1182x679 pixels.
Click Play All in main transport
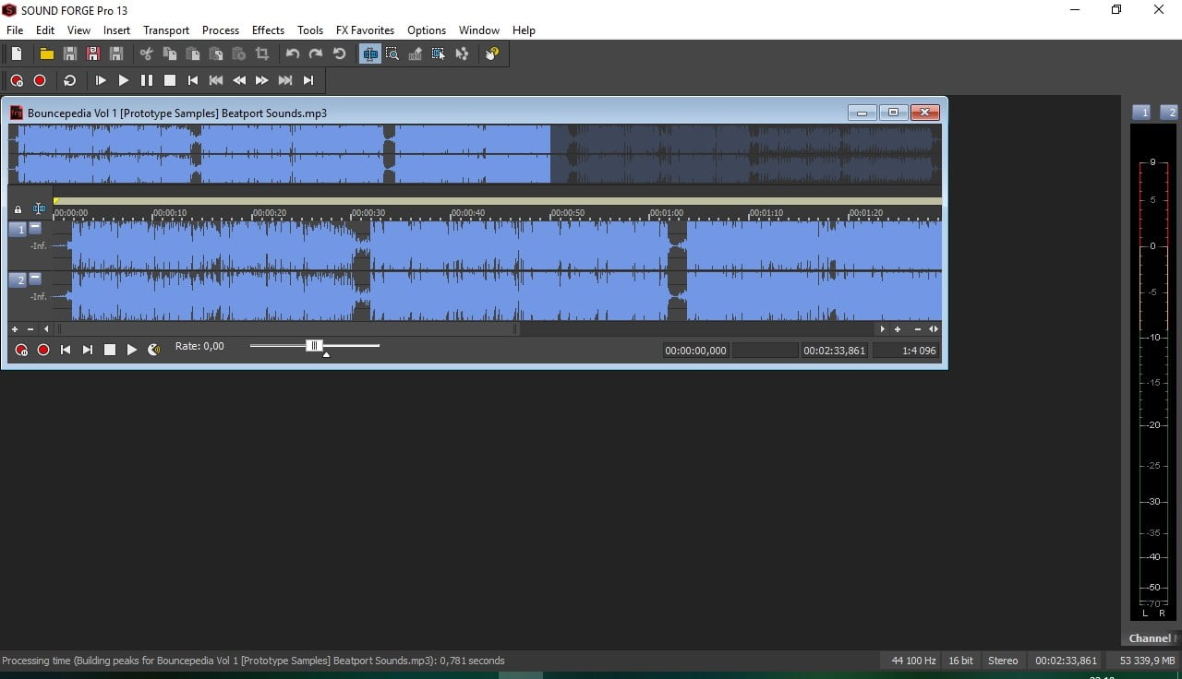point(101,80)
